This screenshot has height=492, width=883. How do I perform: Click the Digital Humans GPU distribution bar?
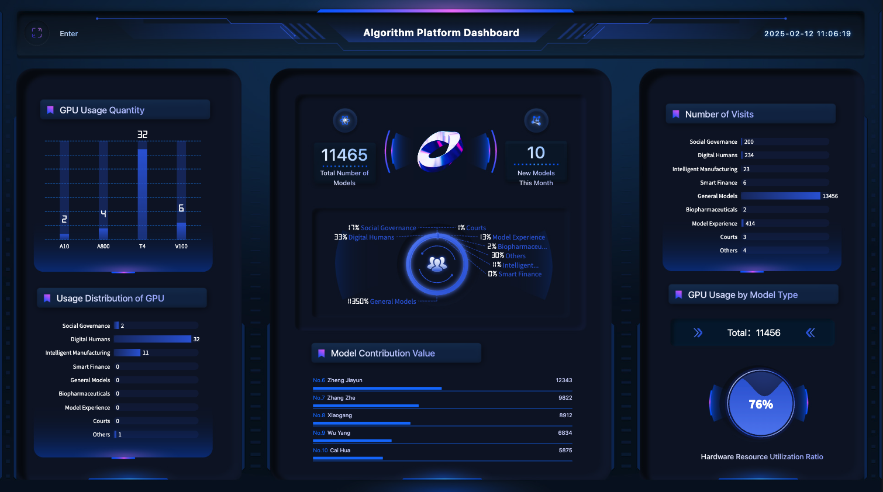[x=153, y=339]
